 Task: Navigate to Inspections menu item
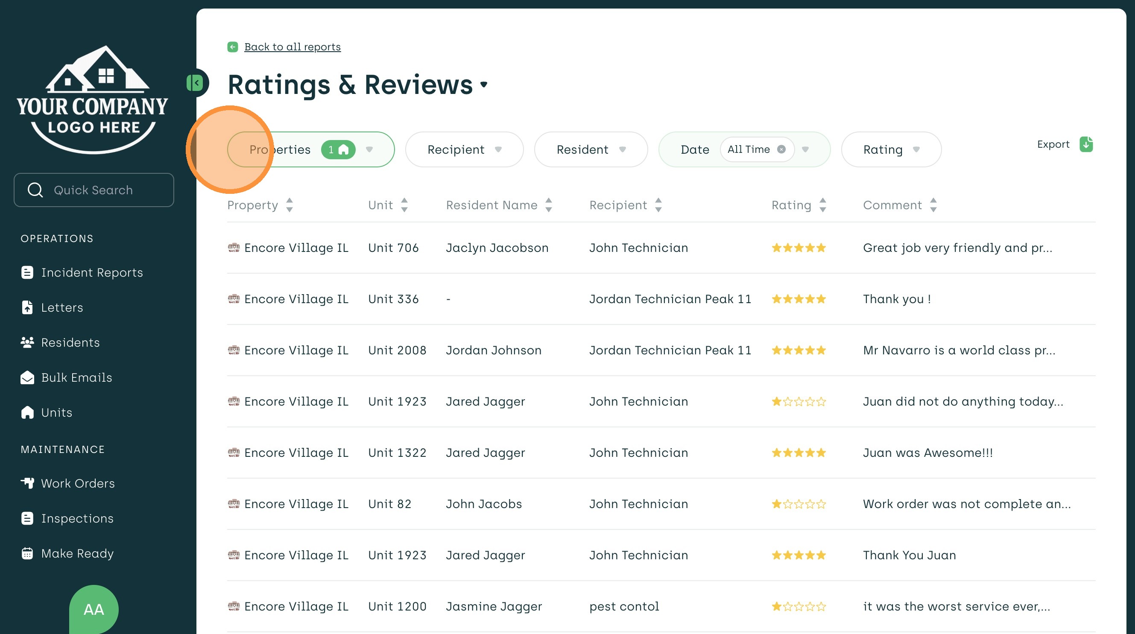click(x=77, y=518)
